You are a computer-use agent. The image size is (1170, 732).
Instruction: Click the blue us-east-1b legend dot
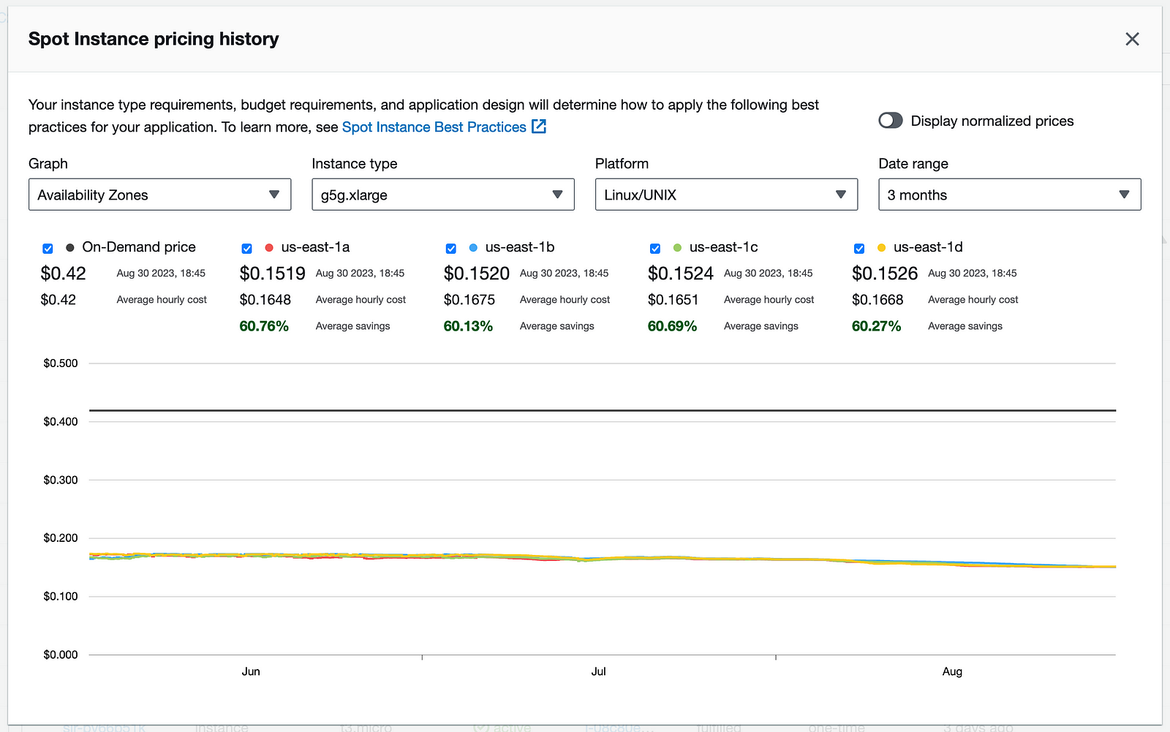click(473, 248)
